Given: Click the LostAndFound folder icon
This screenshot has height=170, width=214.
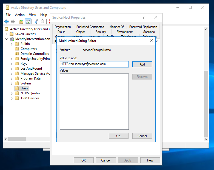Looking at the screenshot, I should coord(17,68).
